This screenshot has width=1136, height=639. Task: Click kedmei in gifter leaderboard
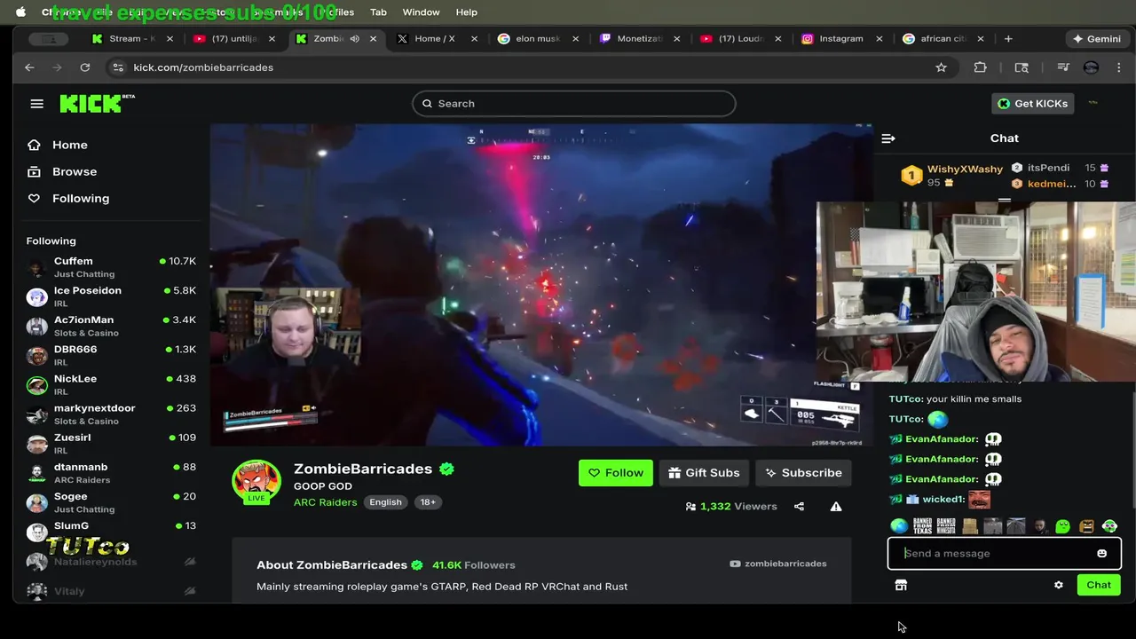coord(1052,184)
